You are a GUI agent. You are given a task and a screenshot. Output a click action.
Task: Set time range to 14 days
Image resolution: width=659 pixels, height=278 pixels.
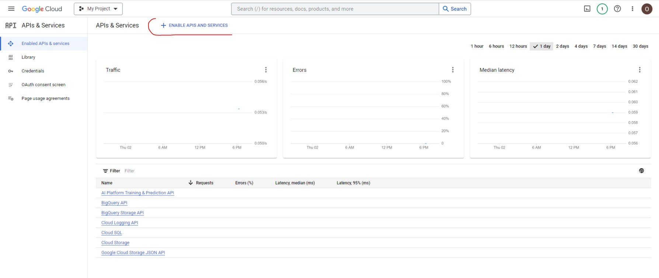pyautogui.click(x=619, y=46)
